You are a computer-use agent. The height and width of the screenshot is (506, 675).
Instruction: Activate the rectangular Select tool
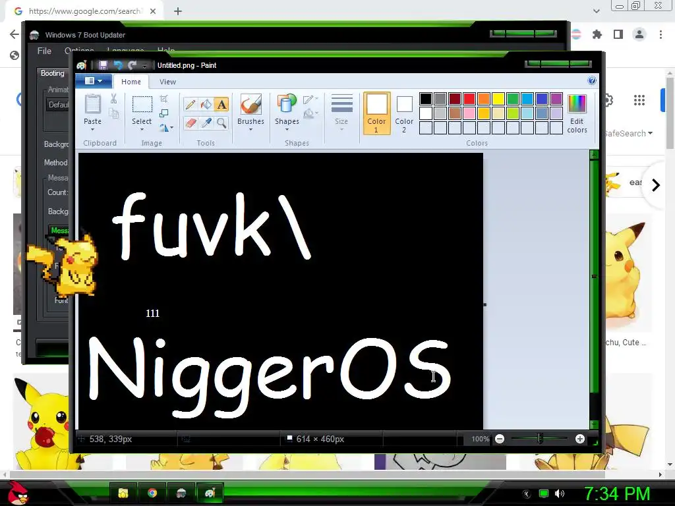pos(142,105)
